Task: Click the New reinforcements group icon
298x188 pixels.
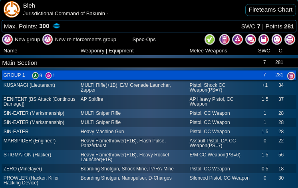Action: 48,40
